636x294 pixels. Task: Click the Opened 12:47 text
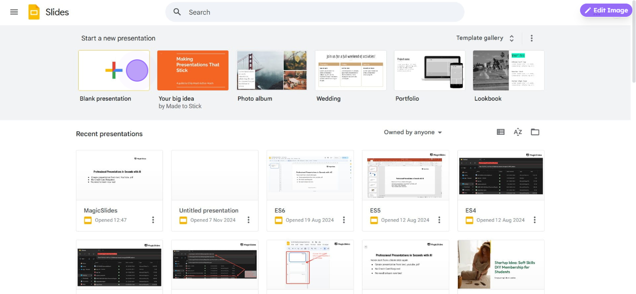(111, 220)
